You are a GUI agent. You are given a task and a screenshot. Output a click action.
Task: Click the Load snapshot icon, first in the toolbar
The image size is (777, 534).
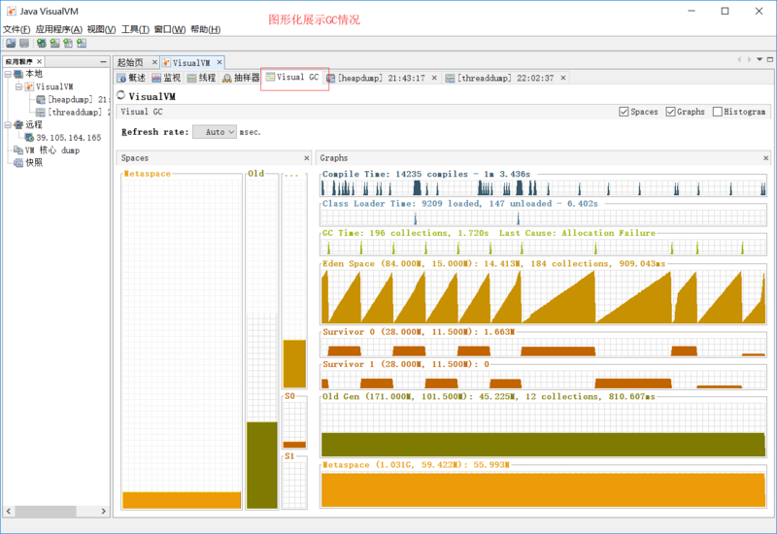(11, 44)
